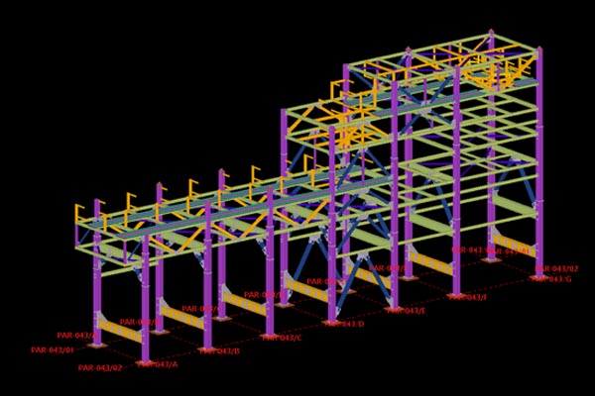Click the orange curved handrail on top platform
This screenshot has height=396, width=595.
511,71
